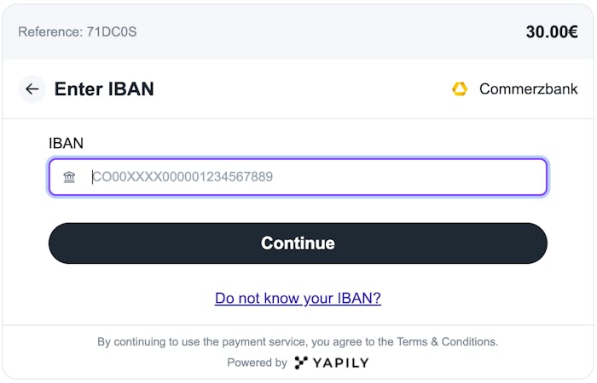
Task: Click the Yapily logo symbol in footer
Action: click(301, 363)
